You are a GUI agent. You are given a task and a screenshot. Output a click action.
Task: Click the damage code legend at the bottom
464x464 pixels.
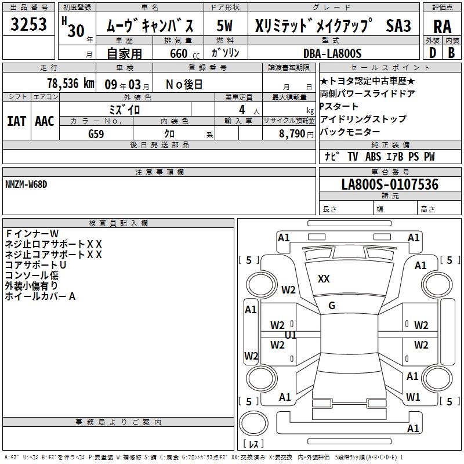204,457
